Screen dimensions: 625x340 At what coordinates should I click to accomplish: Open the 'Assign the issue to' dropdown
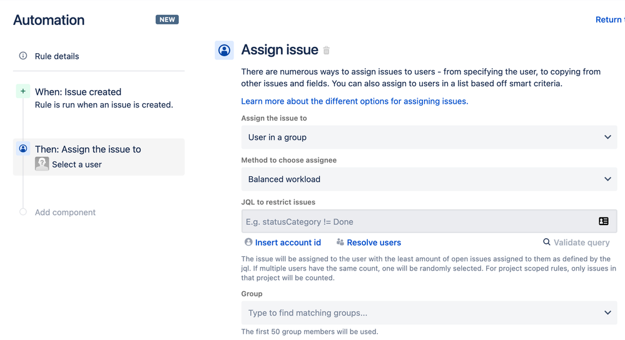pos(429,137)
